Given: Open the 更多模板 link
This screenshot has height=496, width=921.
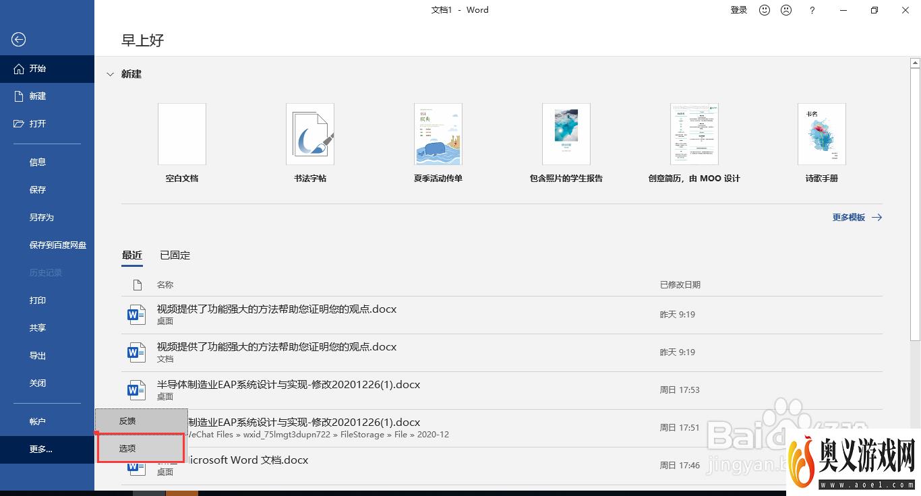Looking at the screenshot, I should (857, 217).
